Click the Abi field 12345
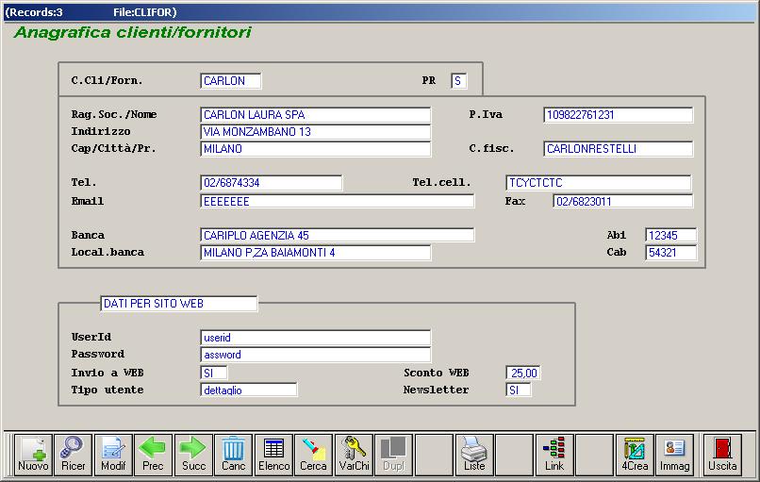The width and height of the screenshot is (760, 482). click(670, 235)
